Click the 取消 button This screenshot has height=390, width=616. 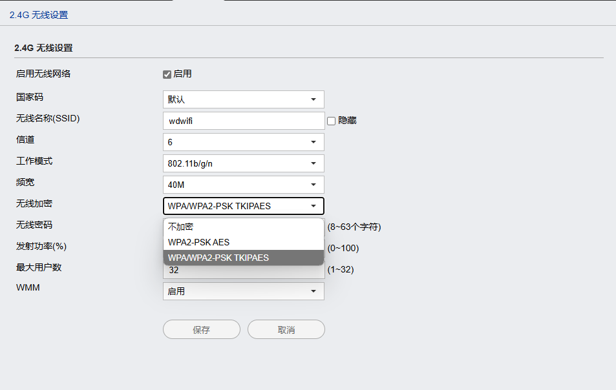(286, 329)
